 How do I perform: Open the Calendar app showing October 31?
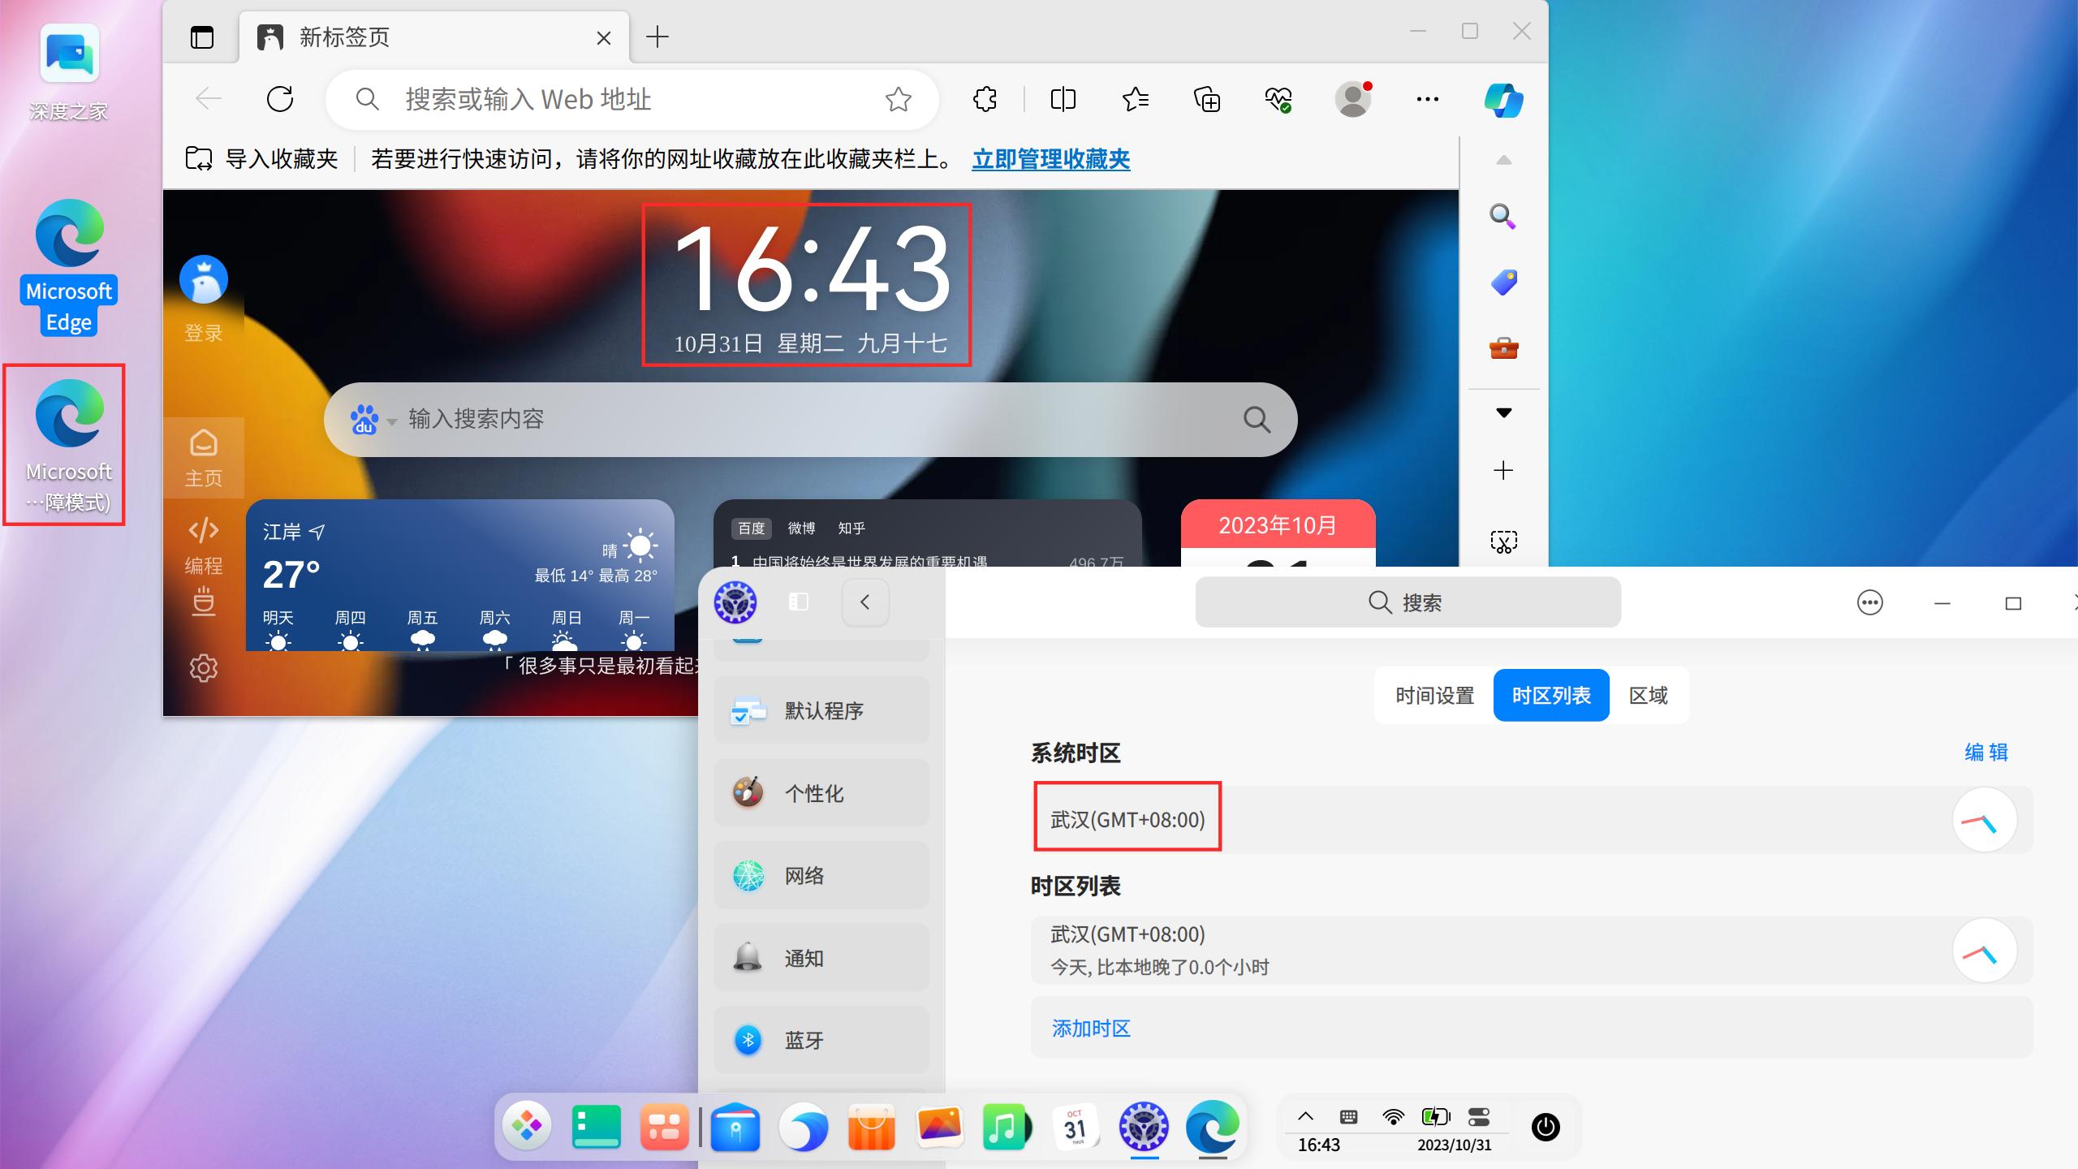[1076, 1126]
